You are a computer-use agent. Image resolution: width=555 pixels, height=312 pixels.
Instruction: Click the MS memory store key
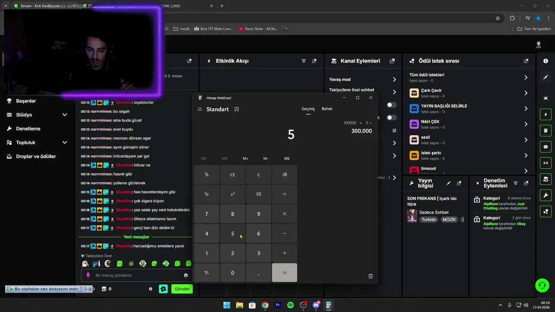click(287, 159)
